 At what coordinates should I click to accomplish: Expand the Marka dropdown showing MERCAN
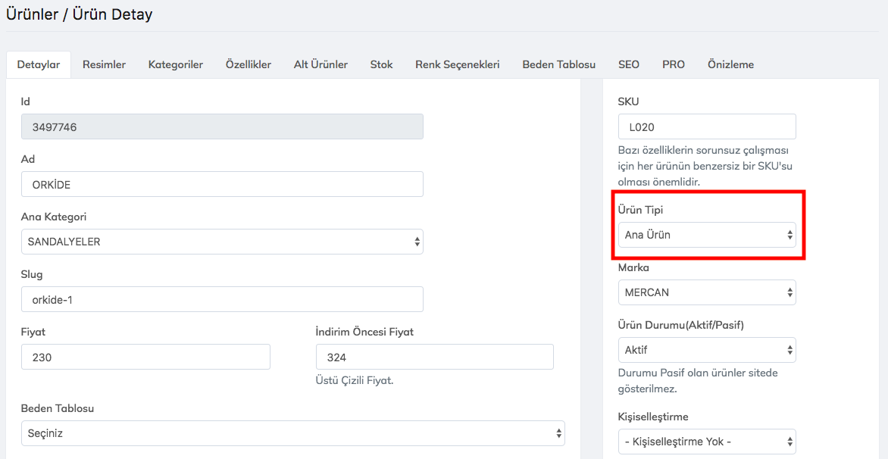point(706,292)
